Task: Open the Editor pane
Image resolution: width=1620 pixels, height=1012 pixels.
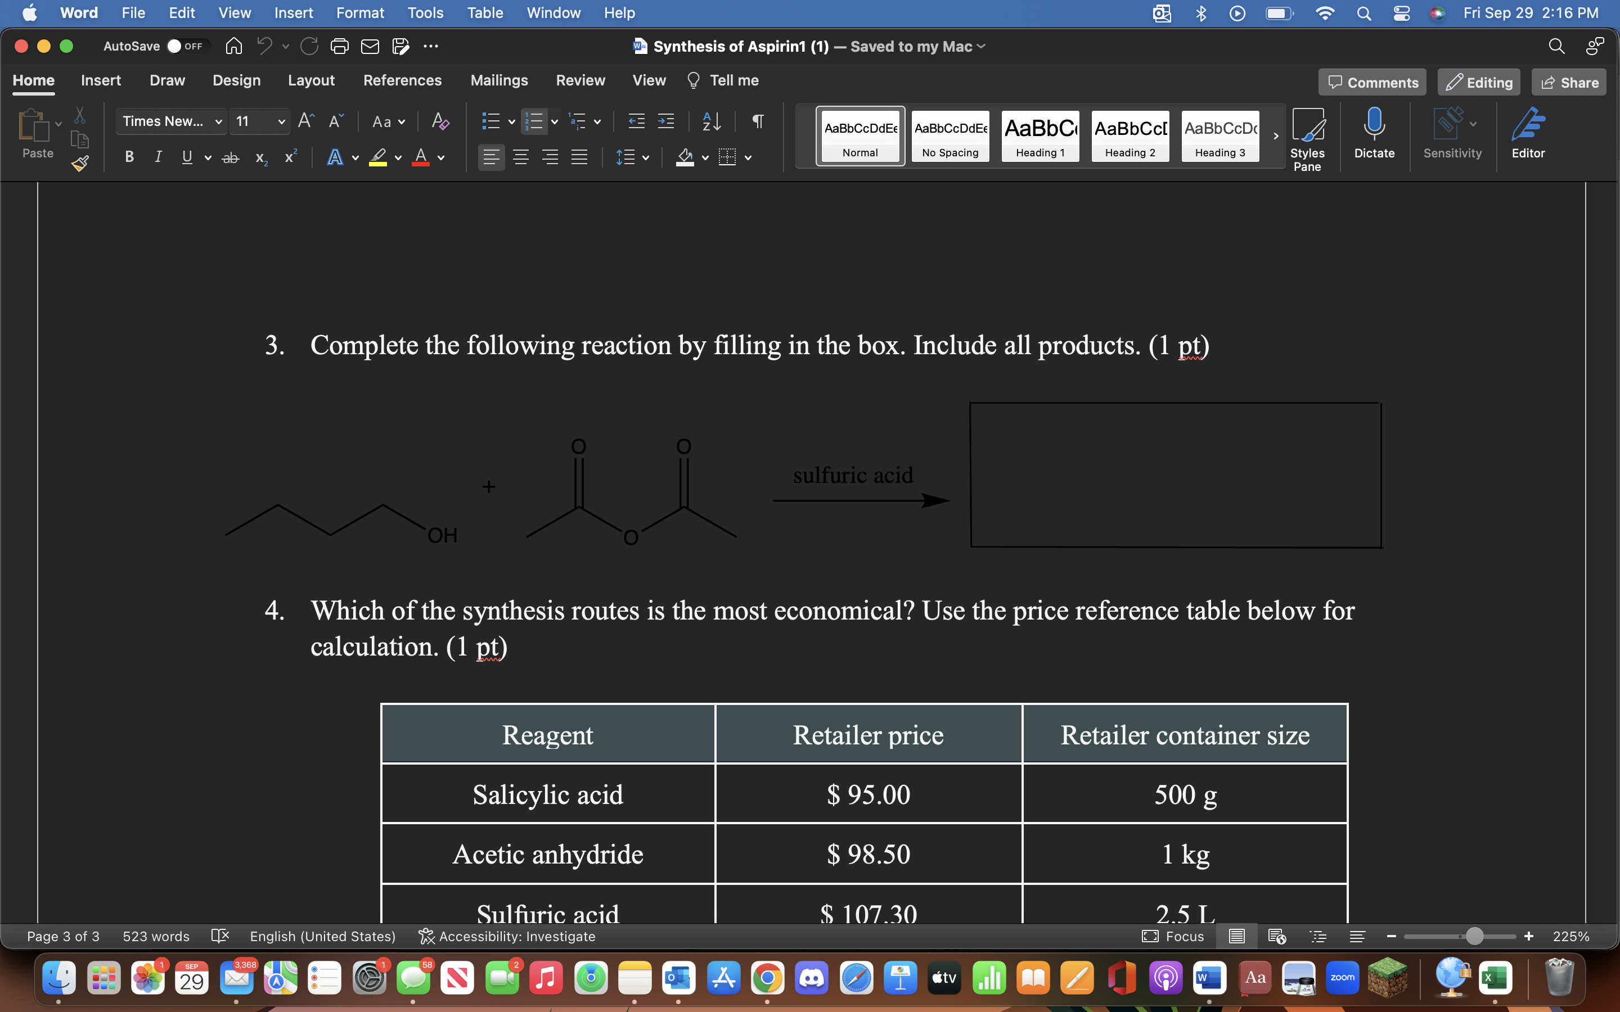Action: (x=1529, y=134)
